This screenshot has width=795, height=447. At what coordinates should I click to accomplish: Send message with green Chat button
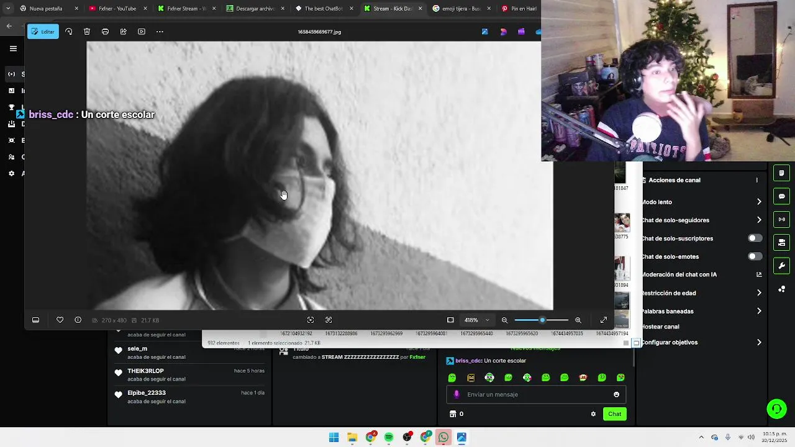point(615,414)
